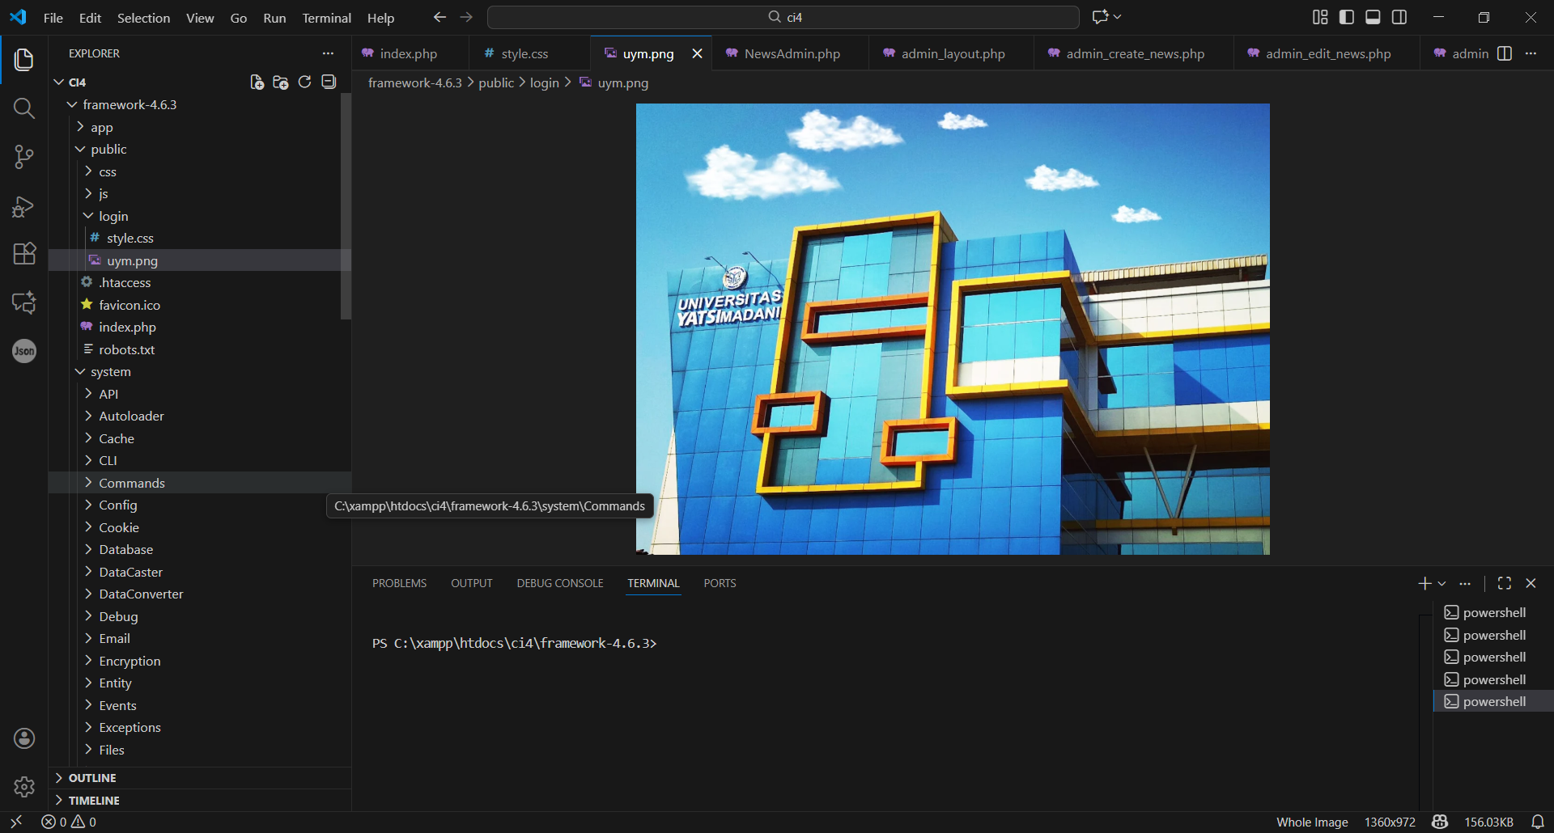The image size is (1554, 833).
Task: Open the Extensions view
Action: pos(24,254)
